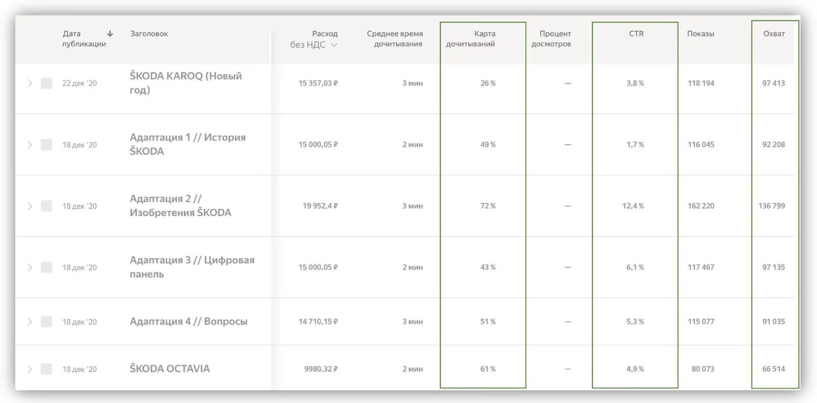817x403 pixels.
Task: Tick the checkbox for ŠKODA KAROQ (Новый год)
Action: 46,83
